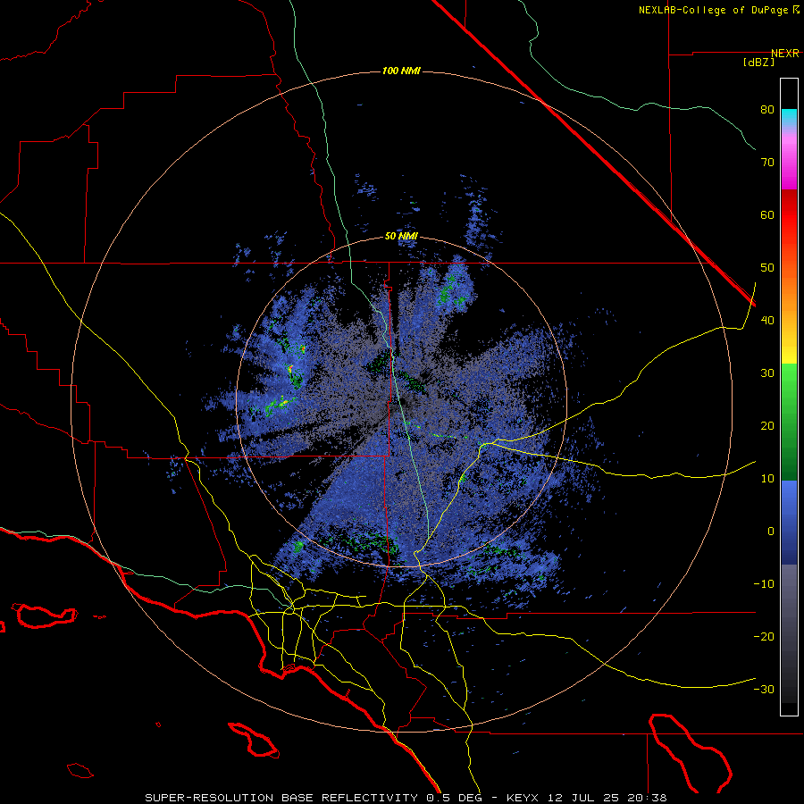Click the cyan top band of the color bar

789,116
